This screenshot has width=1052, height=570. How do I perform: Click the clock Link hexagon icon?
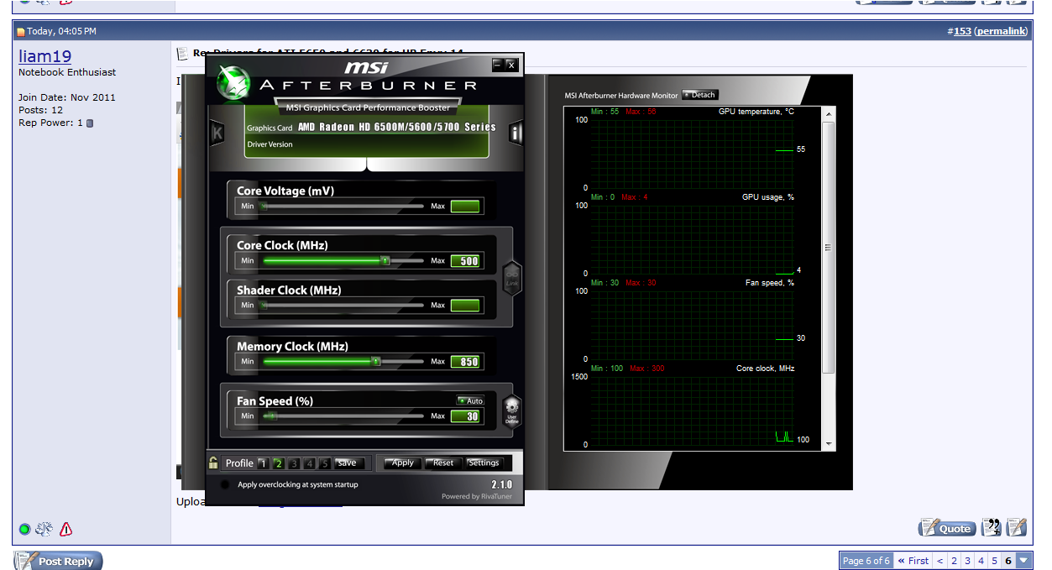tap(512, 276)
